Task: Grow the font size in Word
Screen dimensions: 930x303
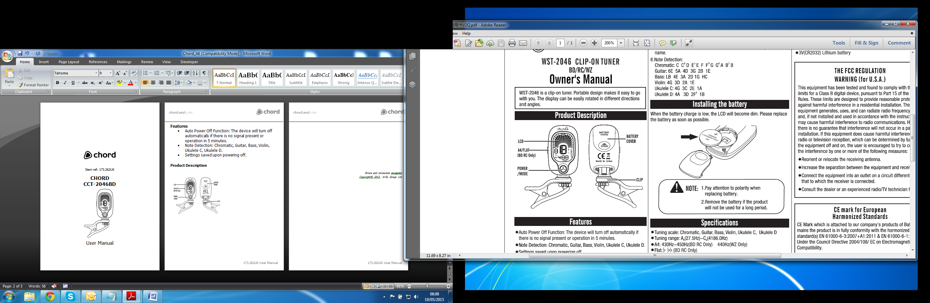Action: pos(118,73)
